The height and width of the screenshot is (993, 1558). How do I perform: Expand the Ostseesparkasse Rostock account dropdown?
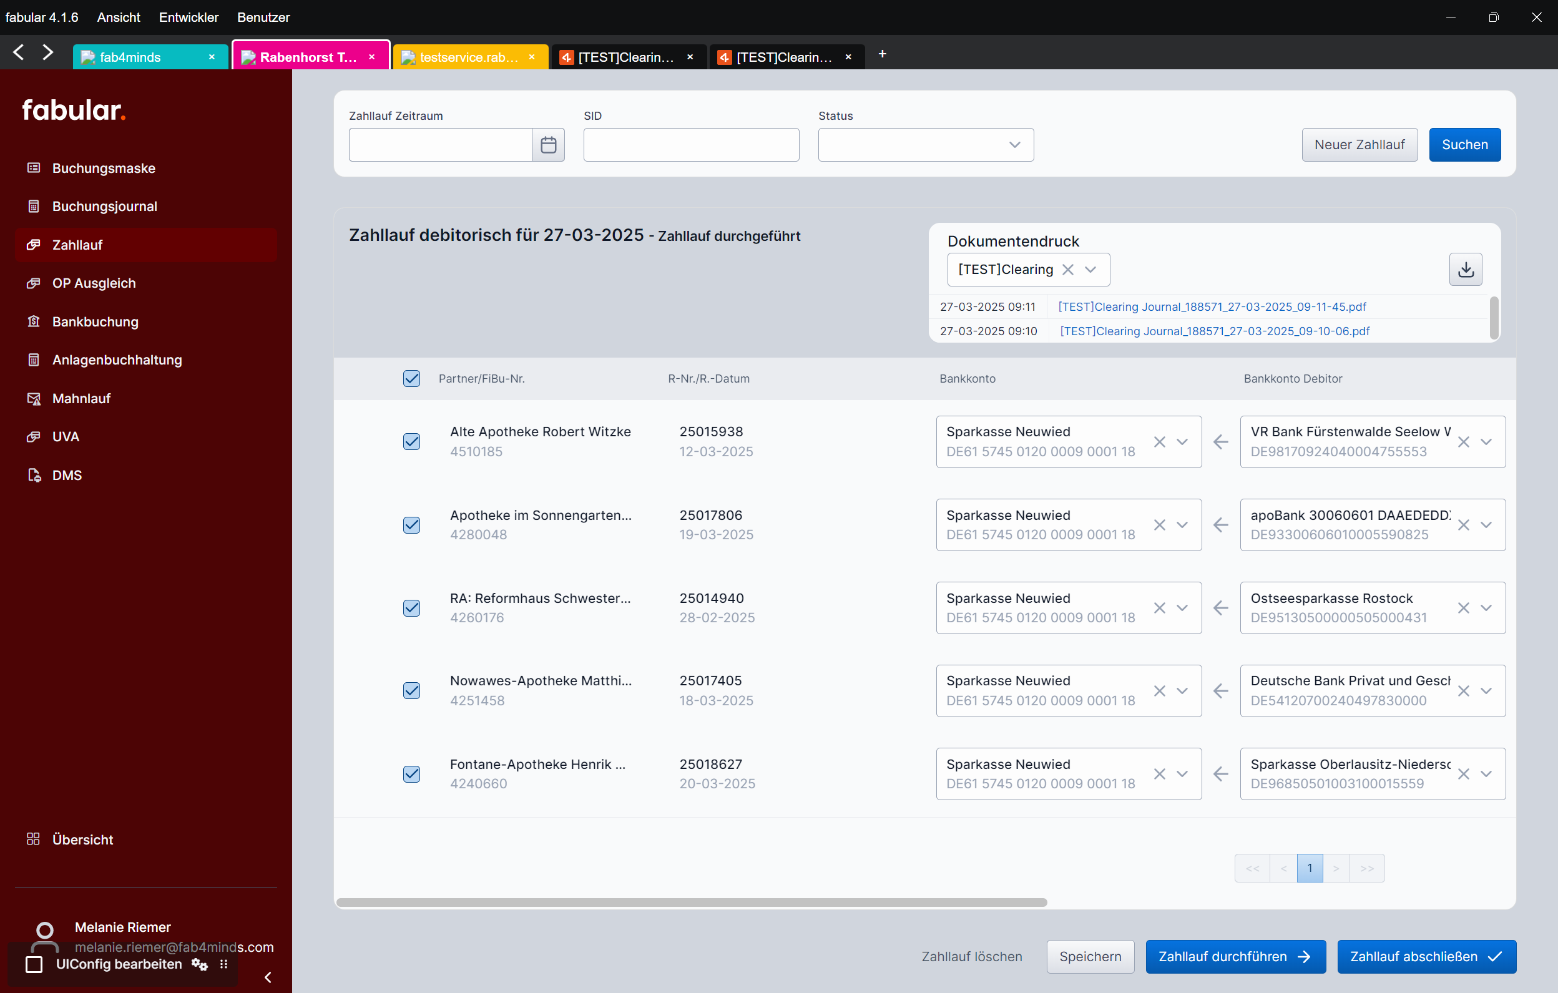(1486, 608)
